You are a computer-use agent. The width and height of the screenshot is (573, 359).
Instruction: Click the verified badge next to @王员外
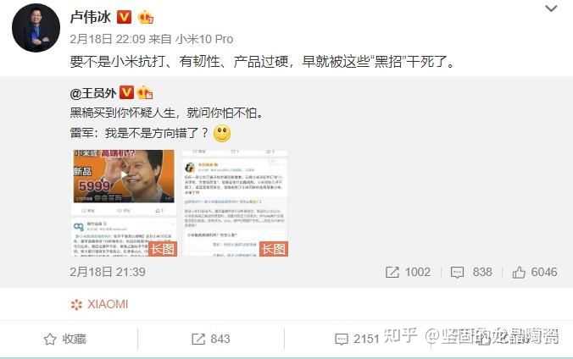point(126,92)
